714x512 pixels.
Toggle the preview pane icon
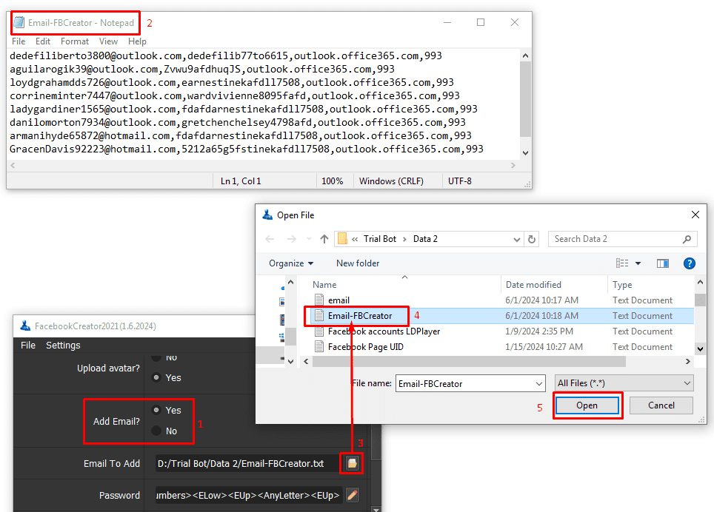tap(663, 263)
